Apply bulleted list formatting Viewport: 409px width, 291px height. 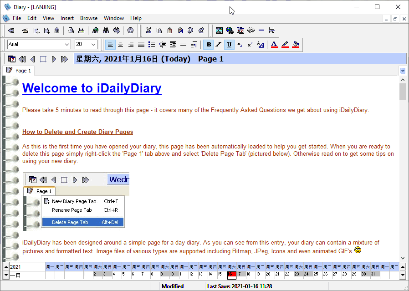point(152,44)
